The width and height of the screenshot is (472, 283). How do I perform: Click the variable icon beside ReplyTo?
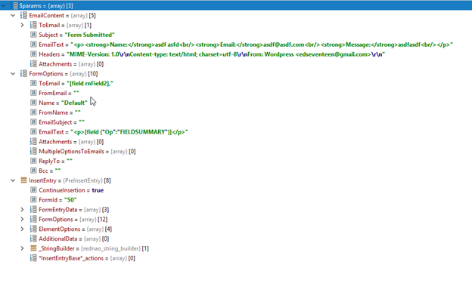[33, 161]
